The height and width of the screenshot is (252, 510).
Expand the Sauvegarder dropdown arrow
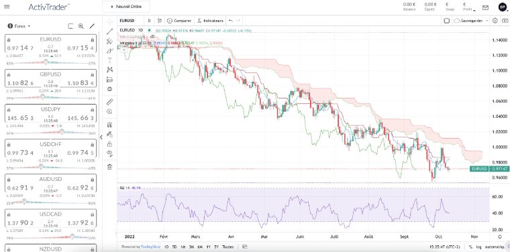(487, 21)
